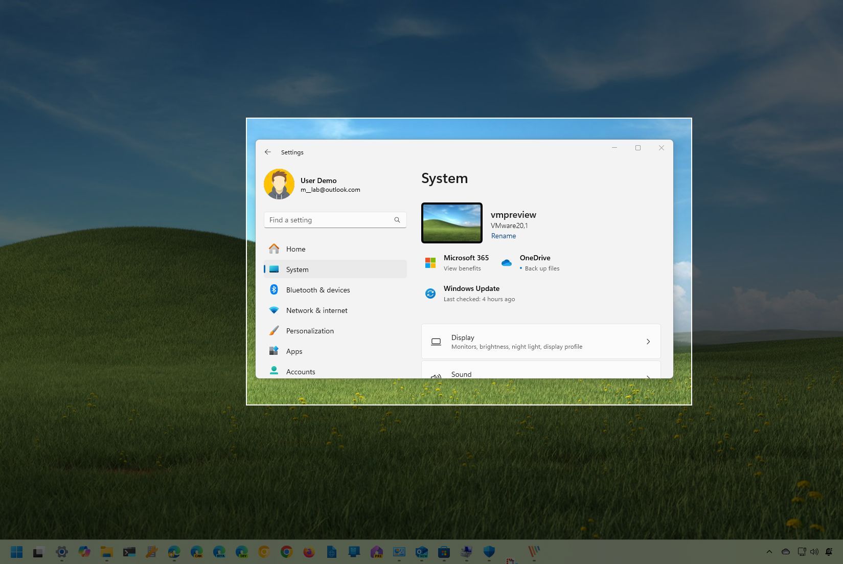Select Apps in the Settings sidebar
Viewport: 843px width, 564px height.
click(x=294, y=351)
